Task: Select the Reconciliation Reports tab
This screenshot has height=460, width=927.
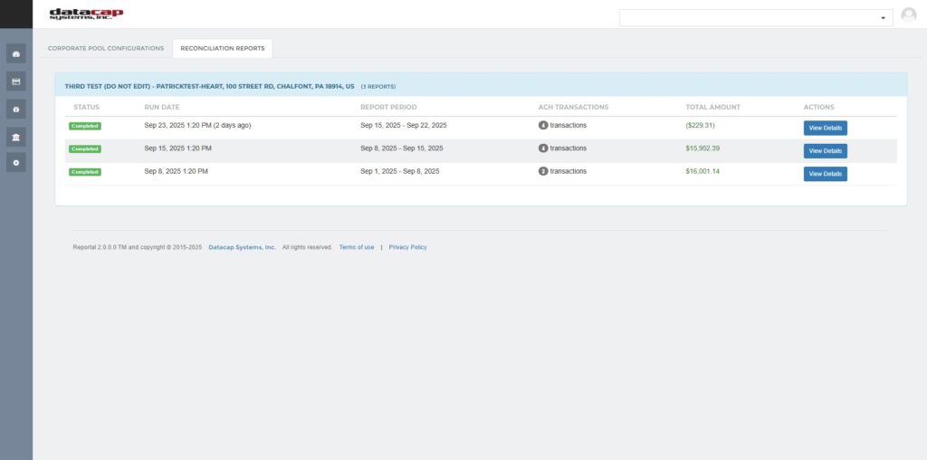Action: 223,48
